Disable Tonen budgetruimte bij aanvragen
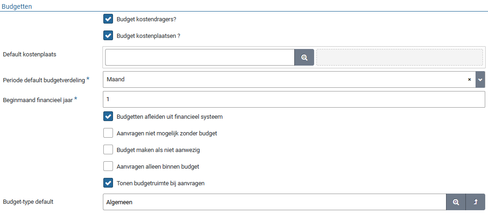The width and height of the screenshot is (488, 213). coord(108,183)
